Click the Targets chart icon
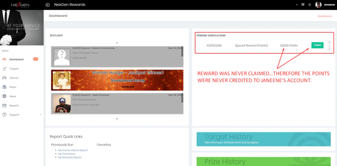Viewport: 337px width, 166px height. (4, 68)
